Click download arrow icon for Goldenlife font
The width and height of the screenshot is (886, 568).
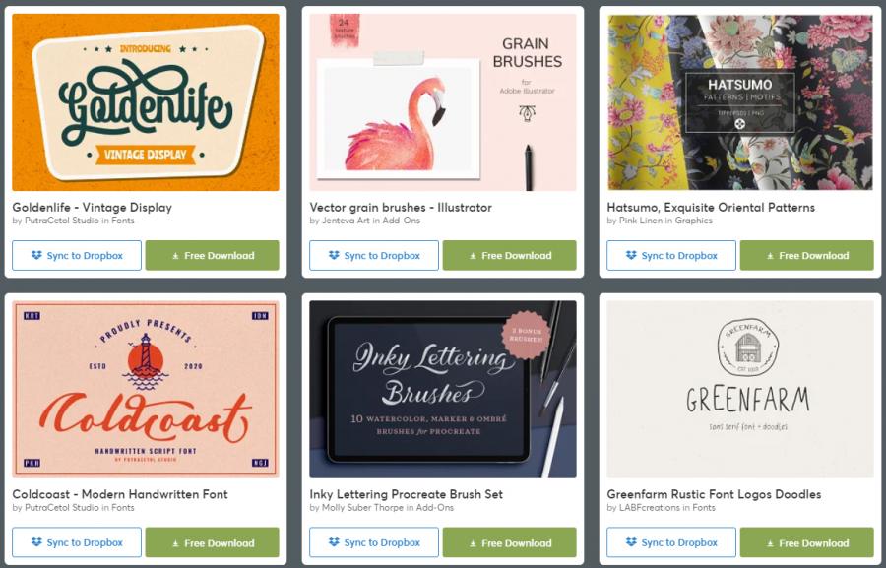(176, 256)
